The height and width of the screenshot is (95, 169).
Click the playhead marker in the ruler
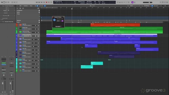pos(72,9)
